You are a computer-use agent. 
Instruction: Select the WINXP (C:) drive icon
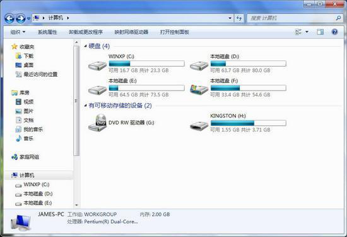coord(97,65)
